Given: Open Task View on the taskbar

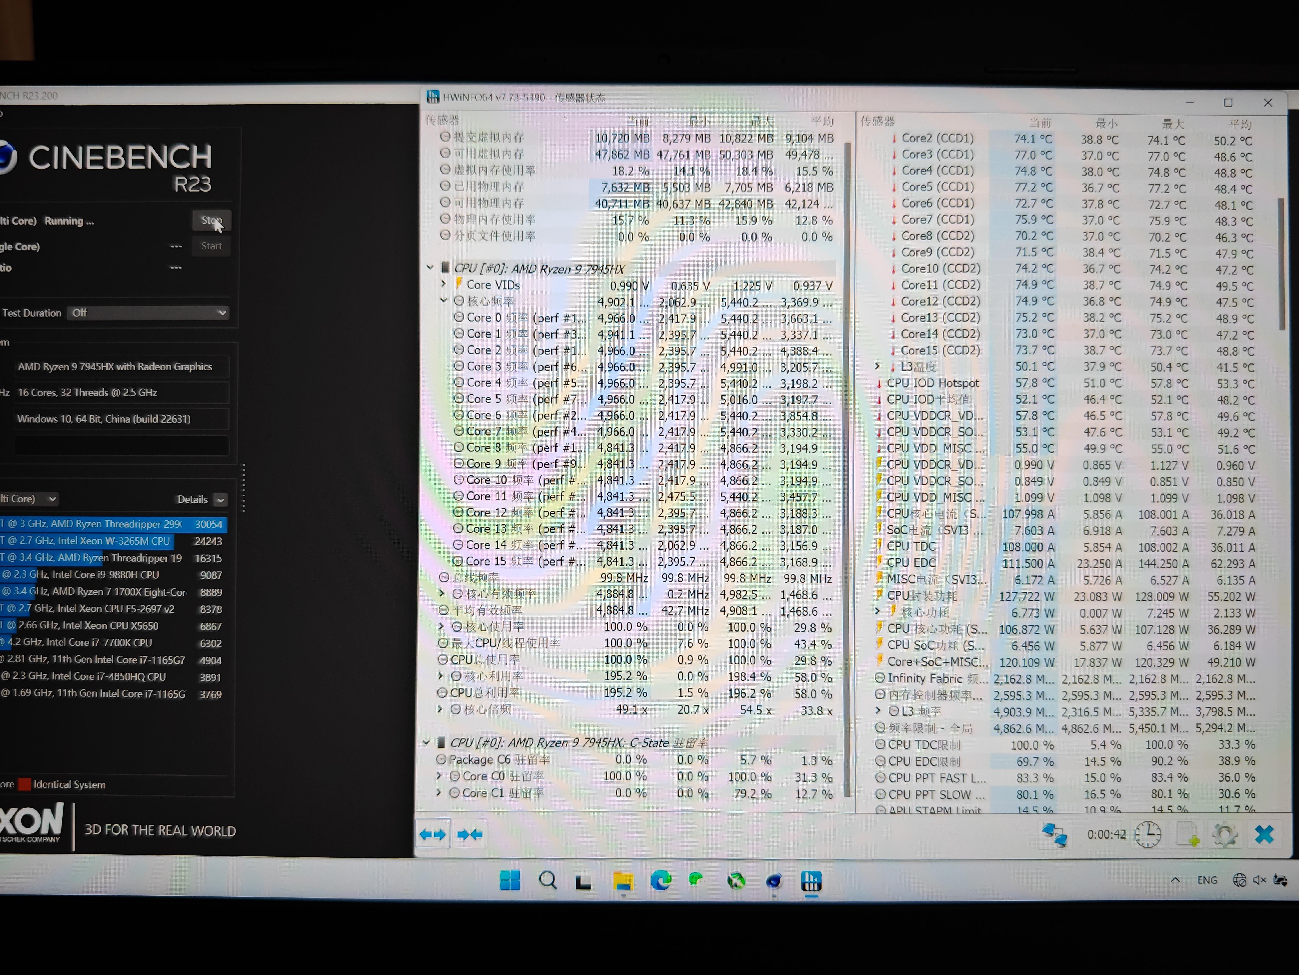Looking at the screenshot, I should [583, 882].
